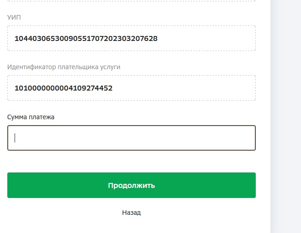Click the УИП label text
Screen dimensions: 301x233
point(14,17)
